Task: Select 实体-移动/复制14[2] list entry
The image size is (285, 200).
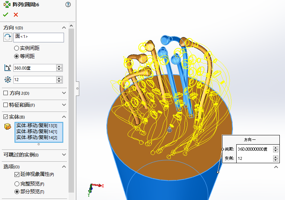Action: (x=37, y=138)
